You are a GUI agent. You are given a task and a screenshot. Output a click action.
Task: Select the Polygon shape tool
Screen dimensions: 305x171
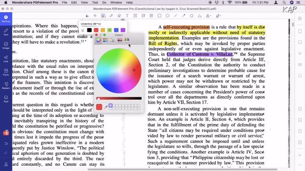[x=192, y=16]
